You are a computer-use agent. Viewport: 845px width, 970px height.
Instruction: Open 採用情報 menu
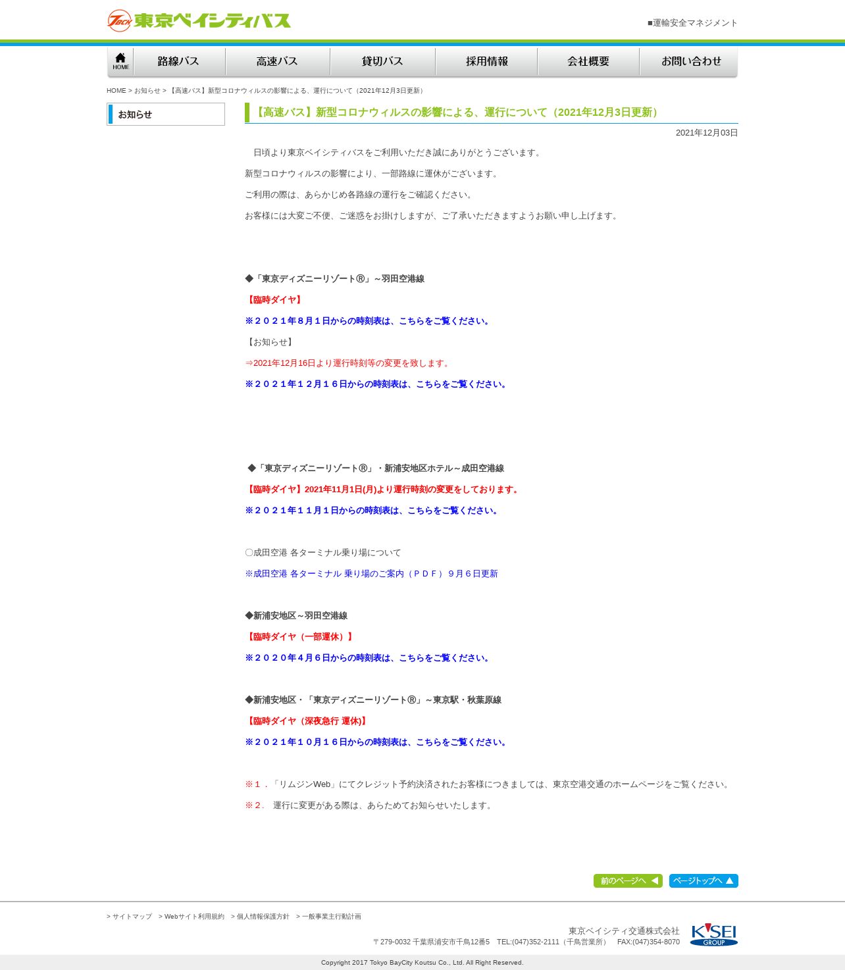tap(487, 62)
